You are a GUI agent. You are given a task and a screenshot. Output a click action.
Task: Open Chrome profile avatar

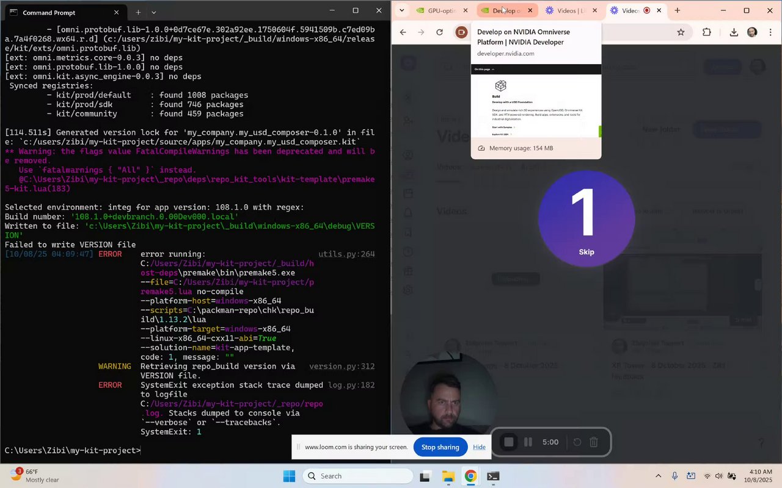click(x=752, y=32)
